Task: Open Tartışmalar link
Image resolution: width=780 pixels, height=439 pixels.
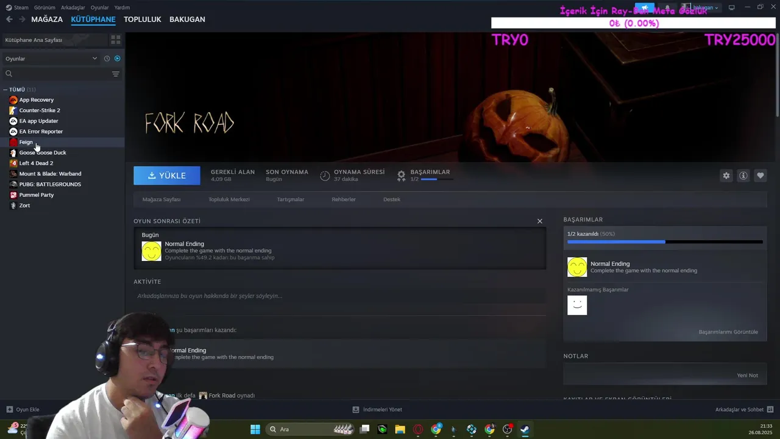Action: click(x=291, y=199)
